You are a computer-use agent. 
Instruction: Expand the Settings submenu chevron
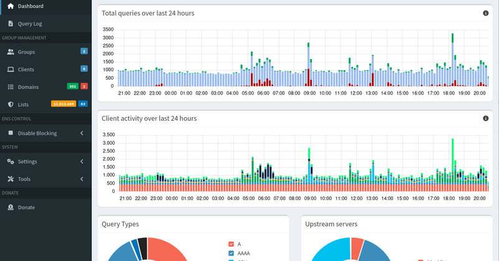[x=82, y=161]
